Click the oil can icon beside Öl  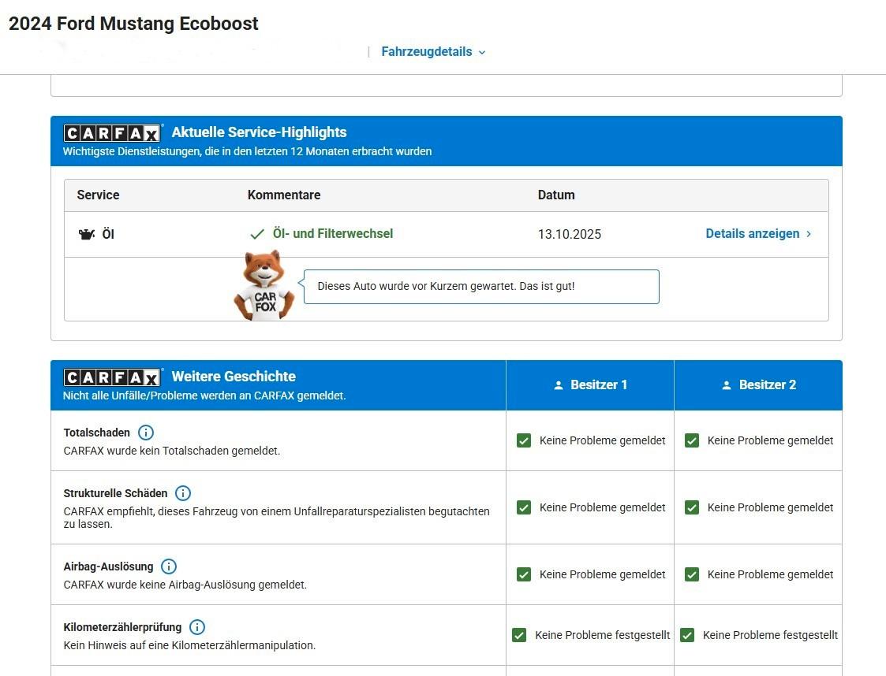click(87, 234)
